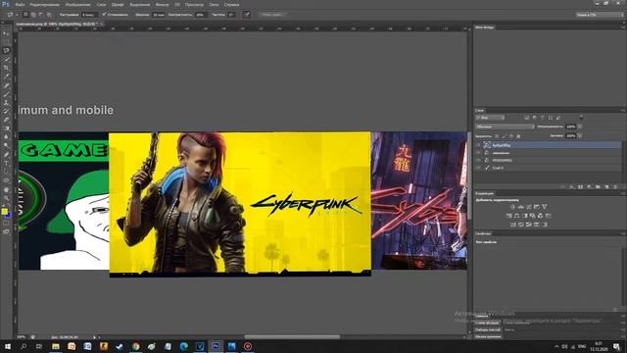Select the Pen tool

[6, 155]
